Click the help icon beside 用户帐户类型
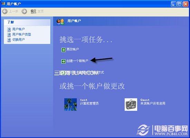The width and height of the screenshot is (190, 138). [x=9, y=35]
